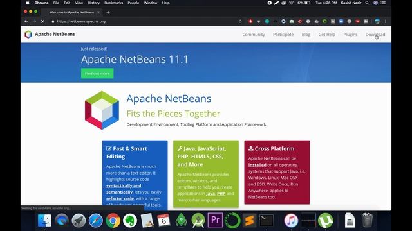Click the Chrome profile avatar icon
412x231 pixels.
[x=377, y=21]
